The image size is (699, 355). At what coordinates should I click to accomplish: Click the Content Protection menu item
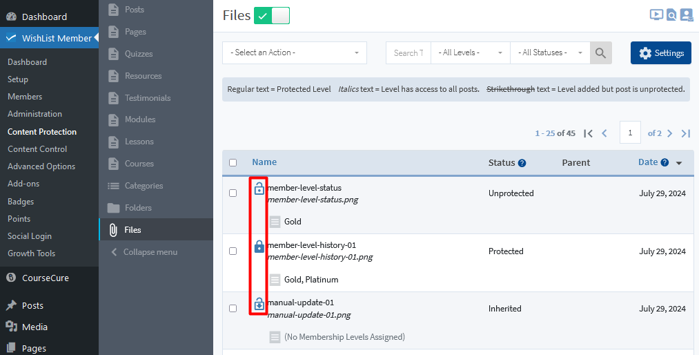[x=42, y=132]
